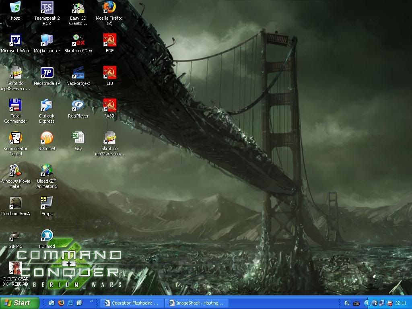Select the Neostrada TP icon
The image size is (412, 309).
click(x=47, y=73)
